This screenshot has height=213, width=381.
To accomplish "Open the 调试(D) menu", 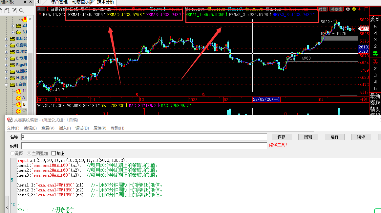I will 82,128.
